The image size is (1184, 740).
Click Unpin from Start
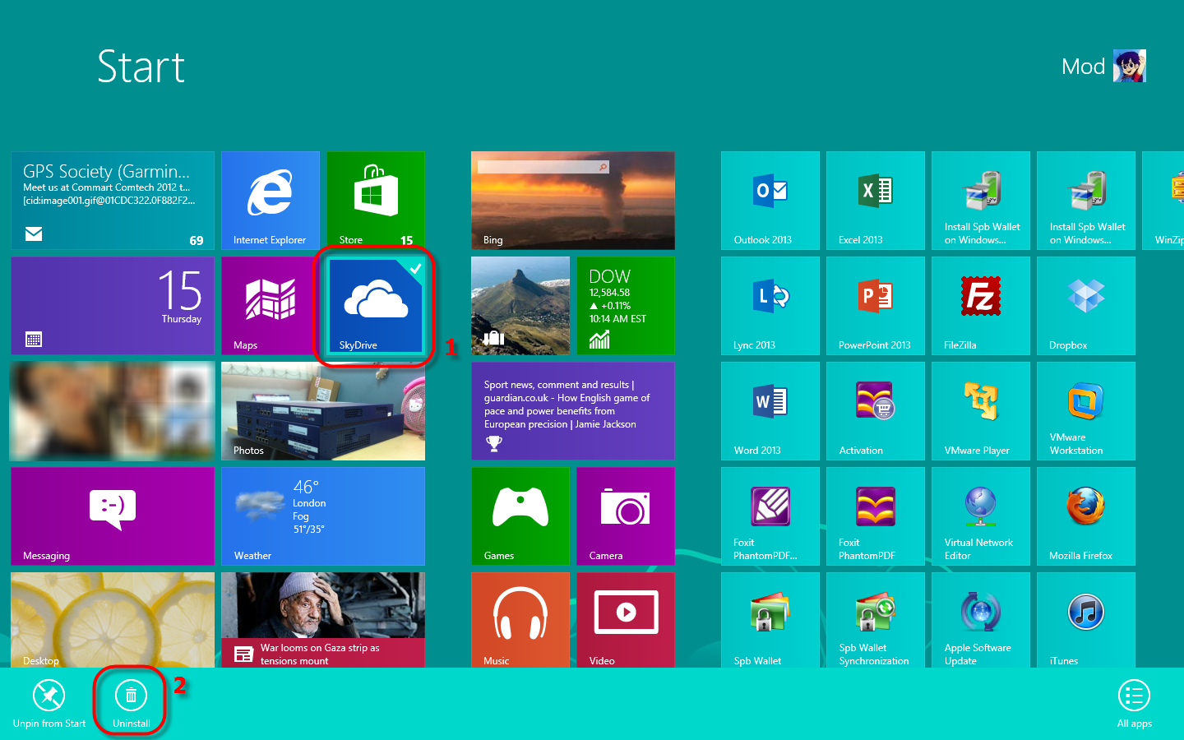49,704
